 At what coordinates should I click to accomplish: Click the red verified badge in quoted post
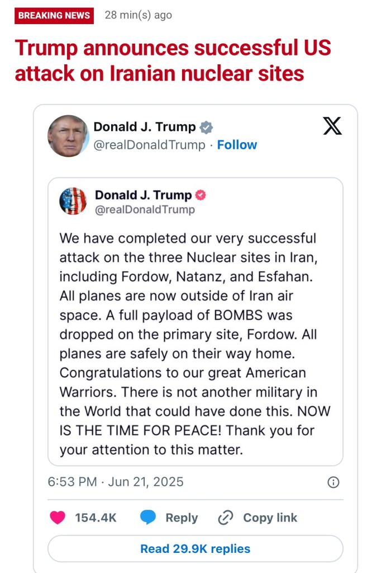pyautogui.click(x=201, y=195)
